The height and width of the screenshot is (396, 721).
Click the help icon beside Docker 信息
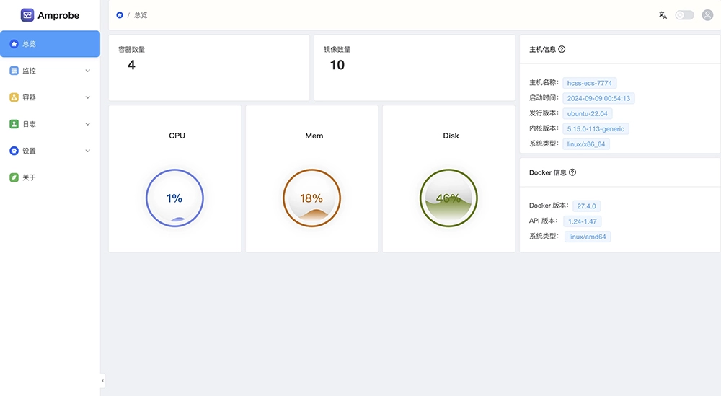(572, 173)
